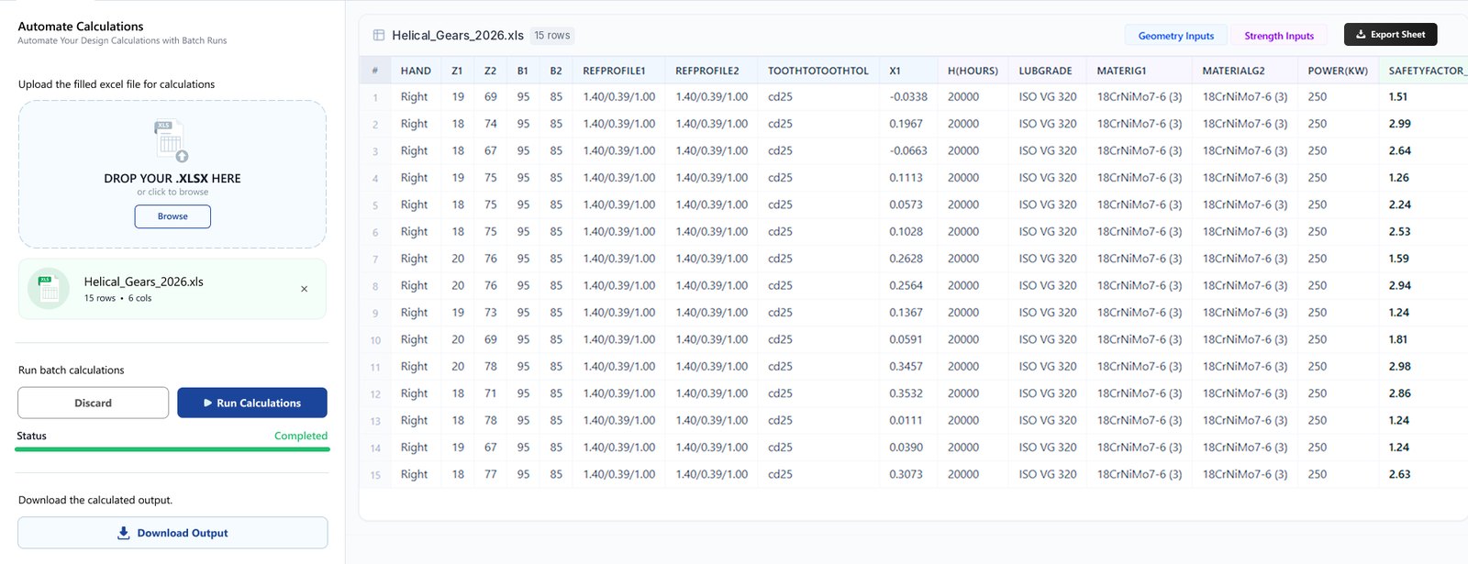Click the B1 column header
Viewport: 1468px width, 564px height.
point(522,71)
